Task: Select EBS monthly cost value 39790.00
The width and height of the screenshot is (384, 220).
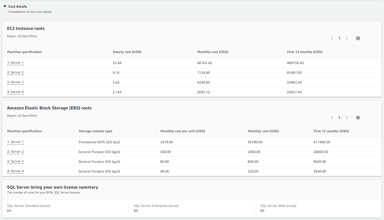Action: coord(255,142)
